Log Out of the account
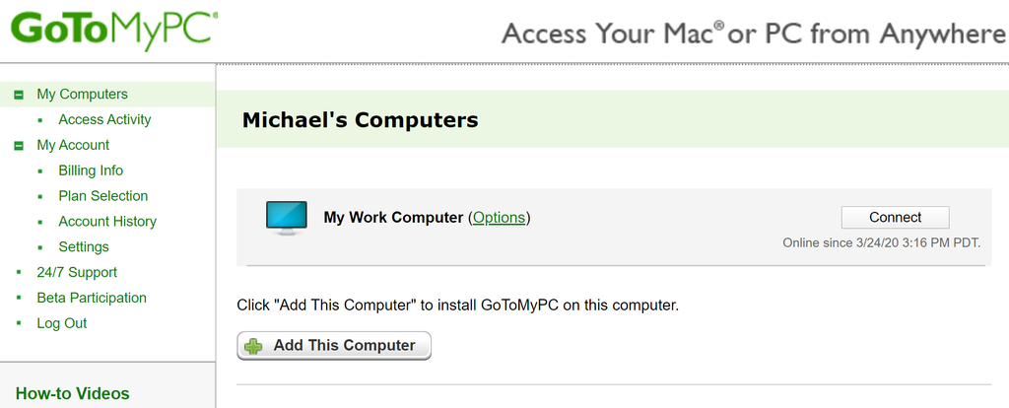This screenshot has height=408, width=1009. [62, 323]
